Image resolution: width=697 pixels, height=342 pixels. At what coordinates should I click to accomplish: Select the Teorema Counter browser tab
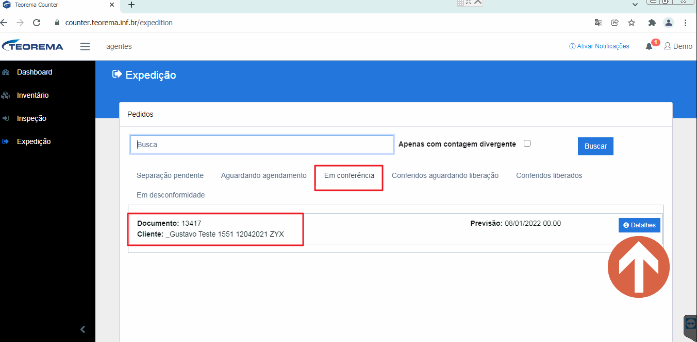point(60,5)
